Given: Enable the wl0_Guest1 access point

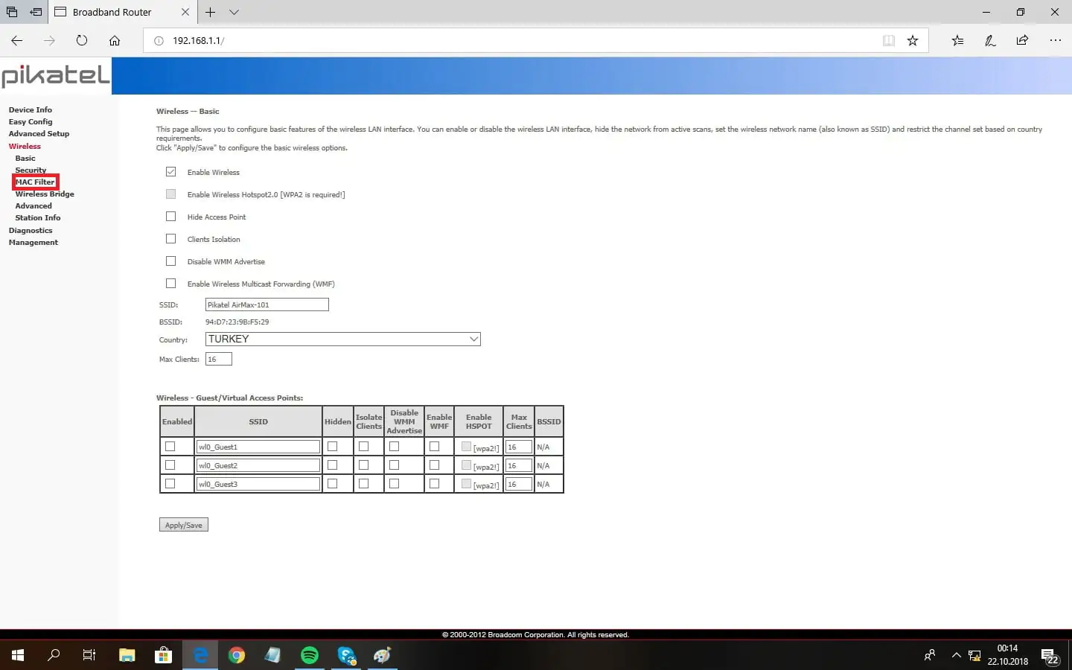Looking at the screenshot, I should (170, 447).
